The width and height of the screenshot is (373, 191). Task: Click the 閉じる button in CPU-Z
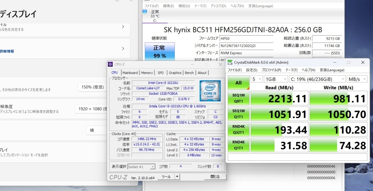point(215,177)
